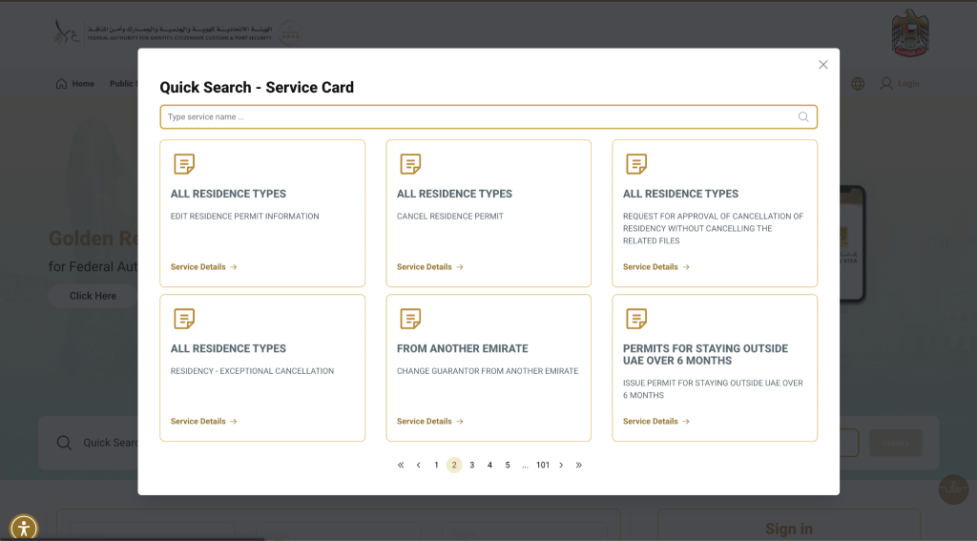977x541 pixels.
Task: Click the background Quick Search magnifier icon
Action: (64, 443)
